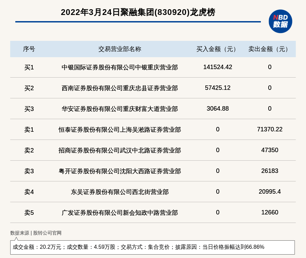
Task: Click 东吴证券西北街营业部 entry
Action: (x=120, y=192)
